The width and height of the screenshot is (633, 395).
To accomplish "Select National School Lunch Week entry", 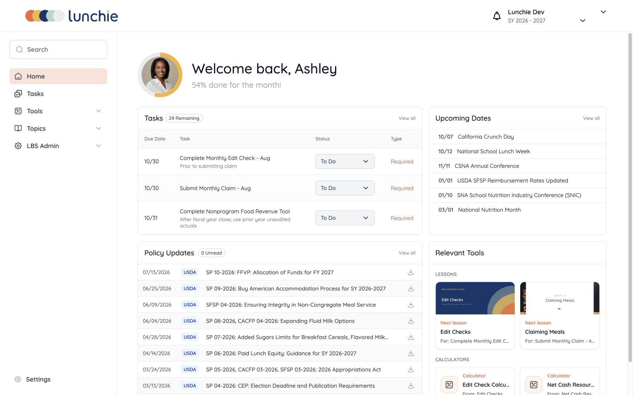I will tap(517, 151).
